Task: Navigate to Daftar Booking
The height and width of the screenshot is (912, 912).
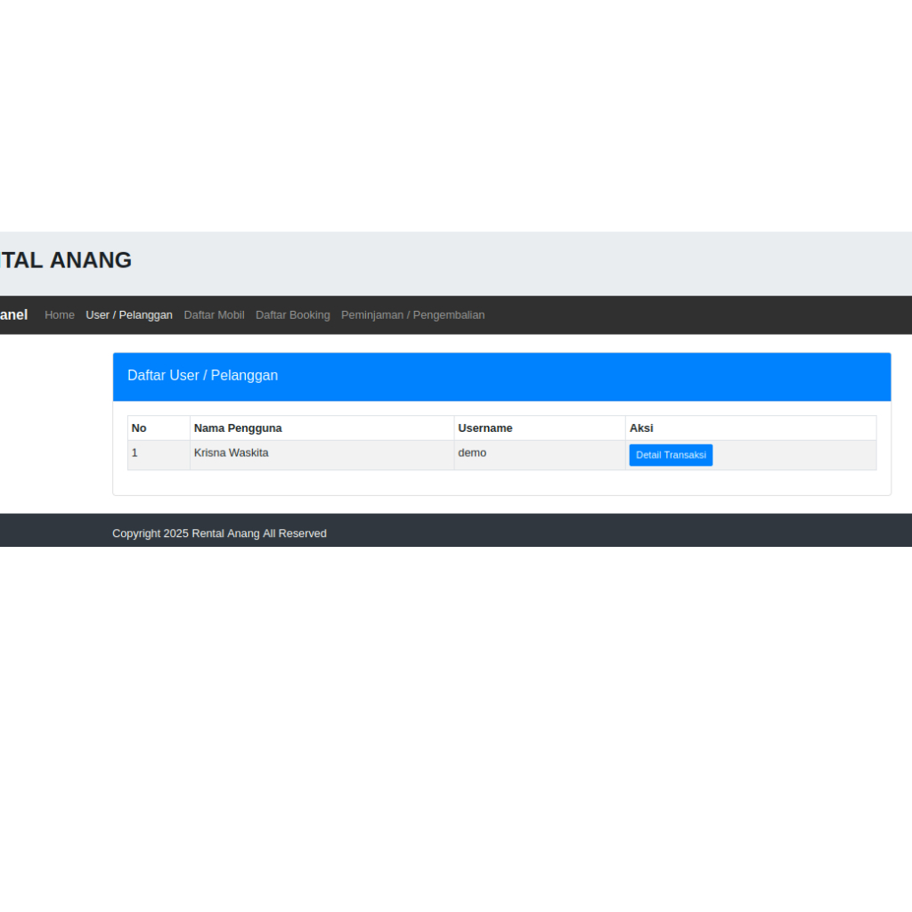Action: pos(292,314)
